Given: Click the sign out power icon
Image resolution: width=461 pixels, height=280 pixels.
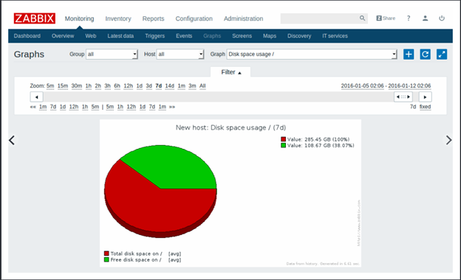Looking at the screenshot, I should (x=442, y=18).
